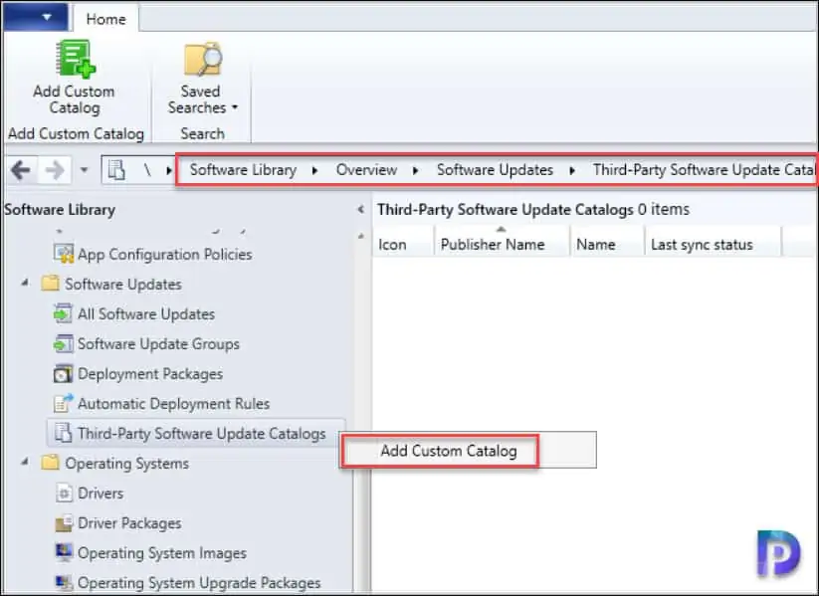This screenshot has height=596, width=819.
Task: Click the Third-Party Software Update Catalogs 0 items heading
Action: [x=533, y=210]
